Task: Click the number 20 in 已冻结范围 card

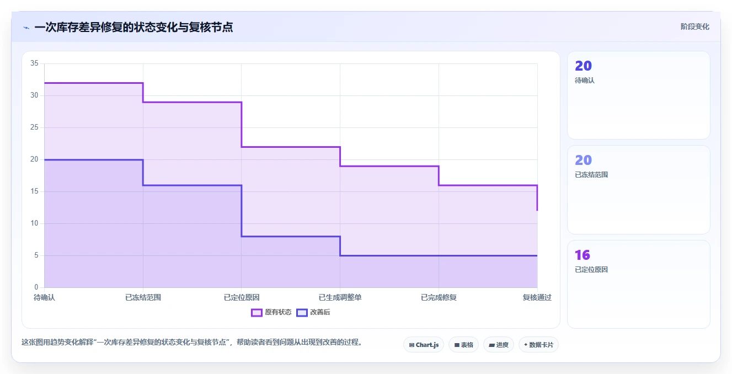Action: 583,161
